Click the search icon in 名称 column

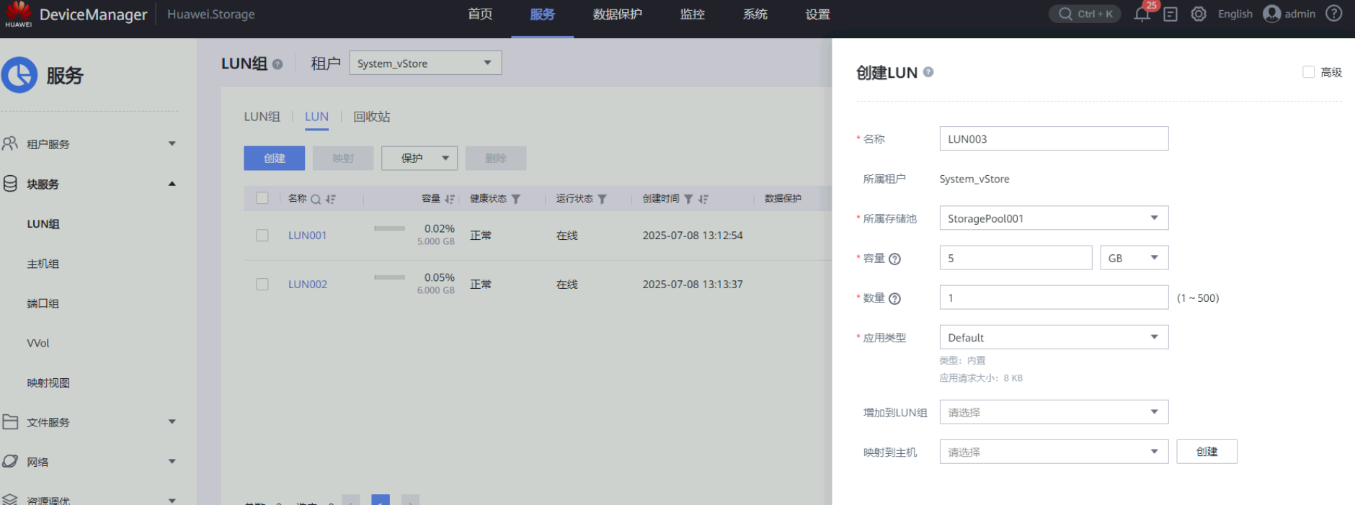(315, 200)
